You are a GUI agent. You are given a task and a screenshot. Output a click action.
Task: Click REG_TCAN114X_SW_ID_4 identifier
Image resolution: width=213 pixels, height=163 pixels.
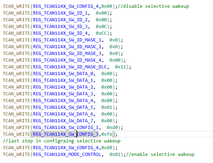(x=60, y=33)
